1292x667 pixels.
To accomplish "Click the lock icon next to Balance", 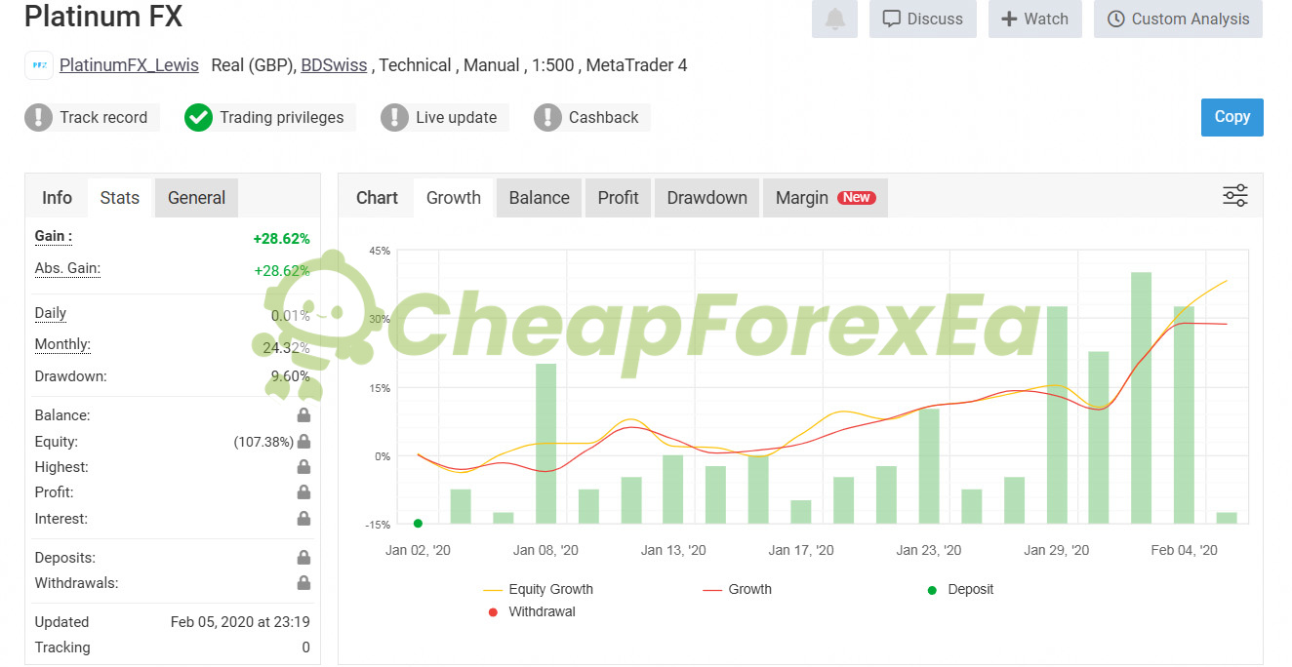I will pos(303,415).
